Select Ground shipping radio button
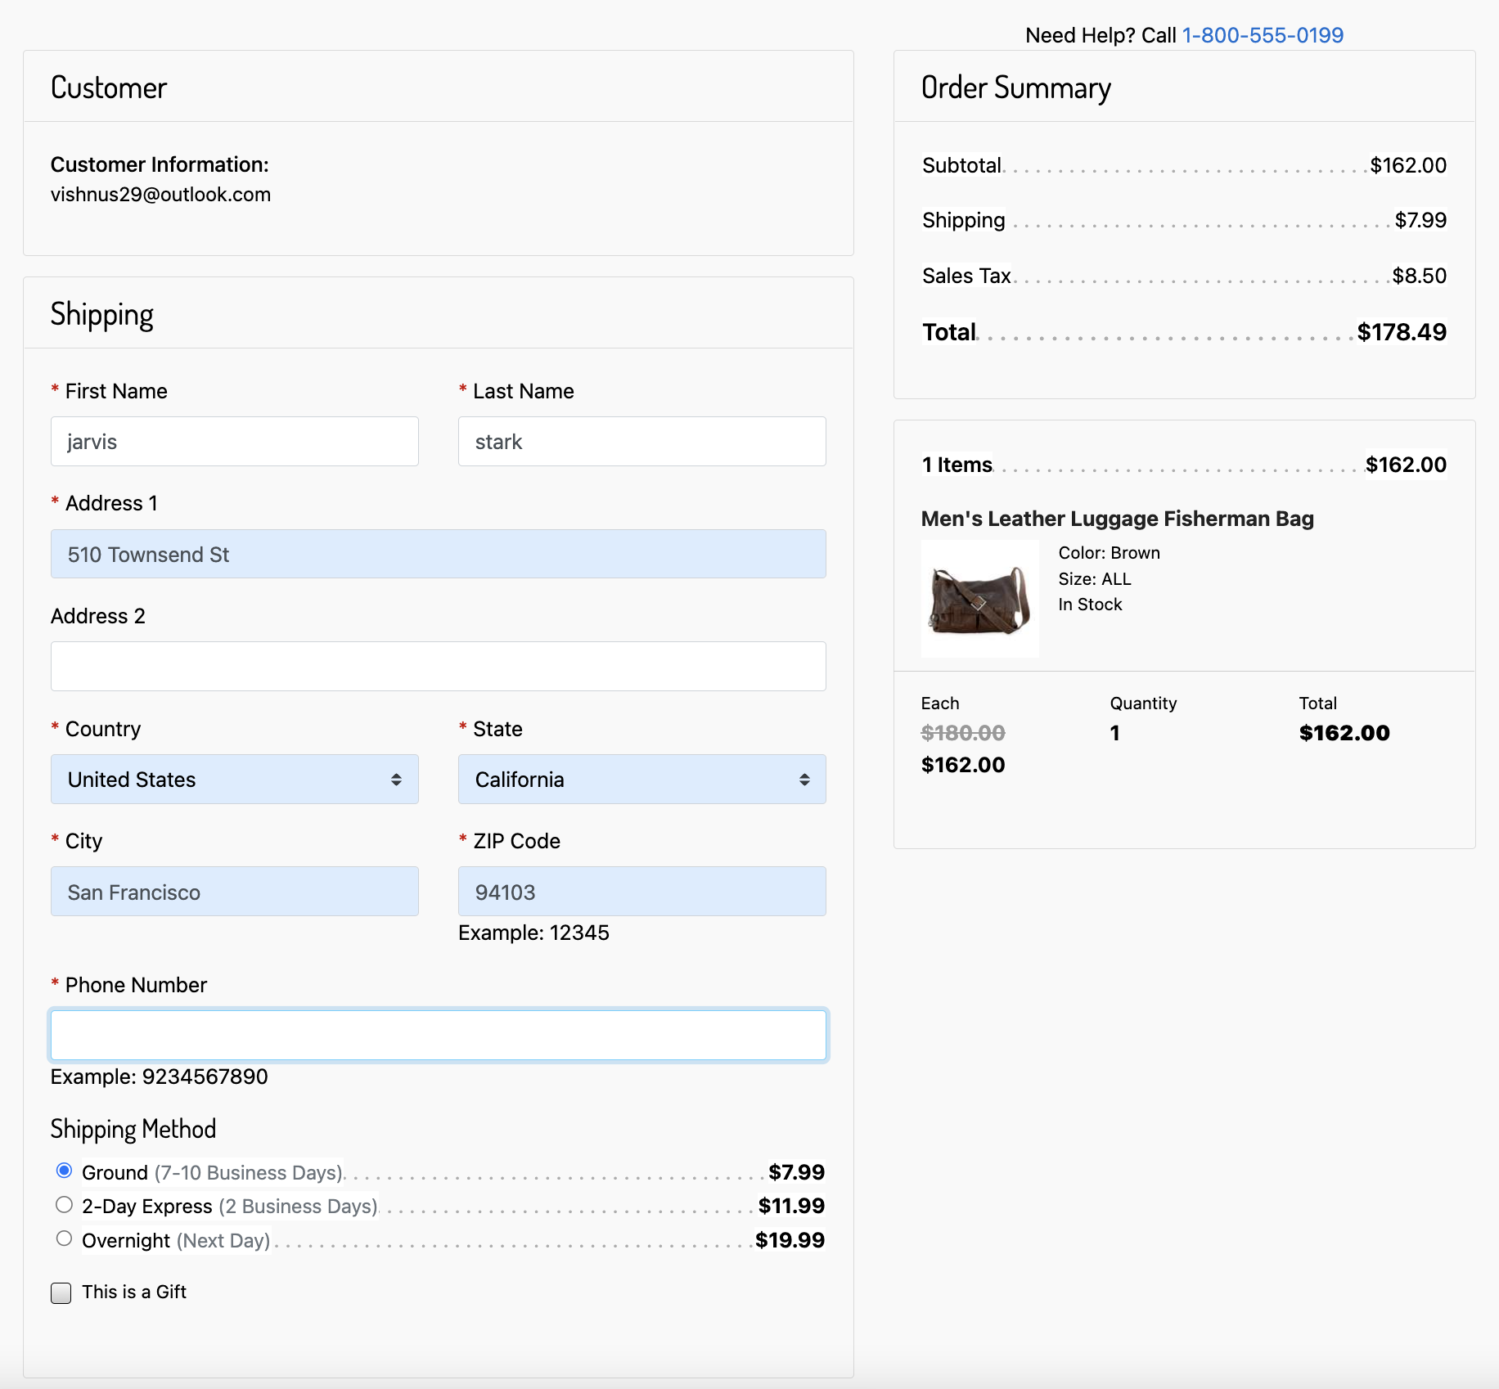 [64, 1171]
